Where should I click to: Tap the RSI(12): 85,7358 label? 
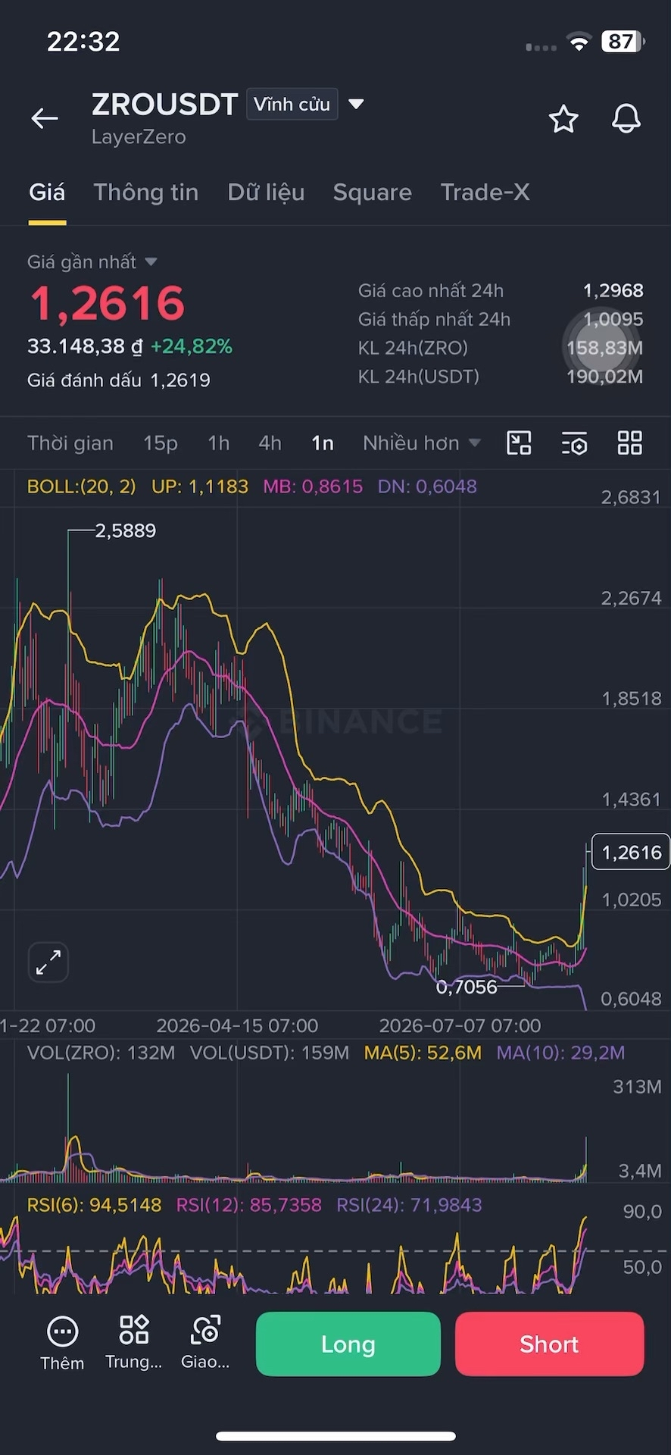pyautogui.click(x=249, y=1205)
